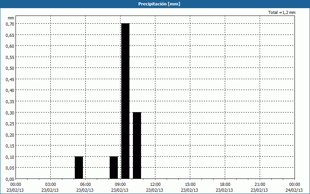
Task: Click the 0,40 y-axis label
Action: (10, 90)
